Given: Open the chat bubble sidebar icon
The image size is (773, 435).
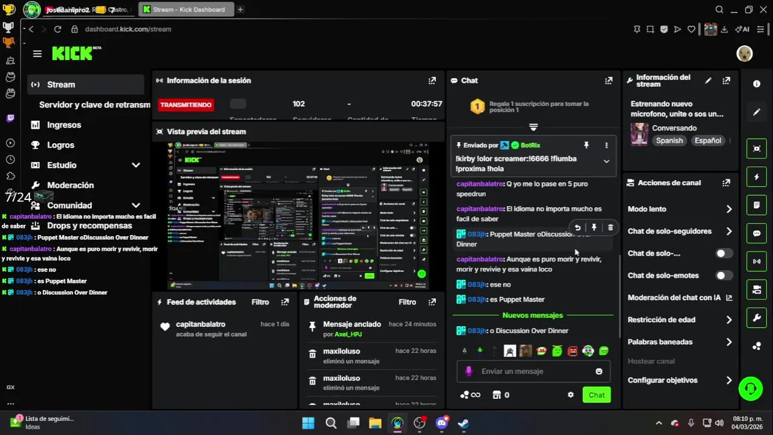Looking at the screenshot, I should (x=757, y=233).
